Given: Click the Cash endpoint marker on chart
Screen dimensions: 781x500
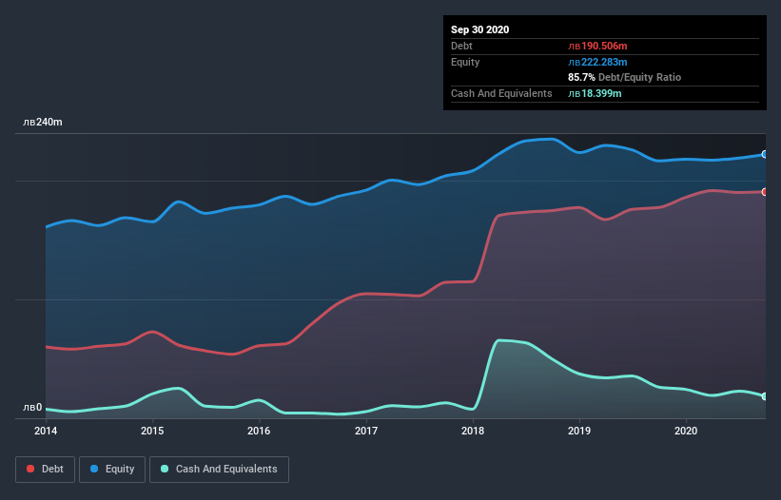Looking at the screenshot, I should click(x=765, y=396).
